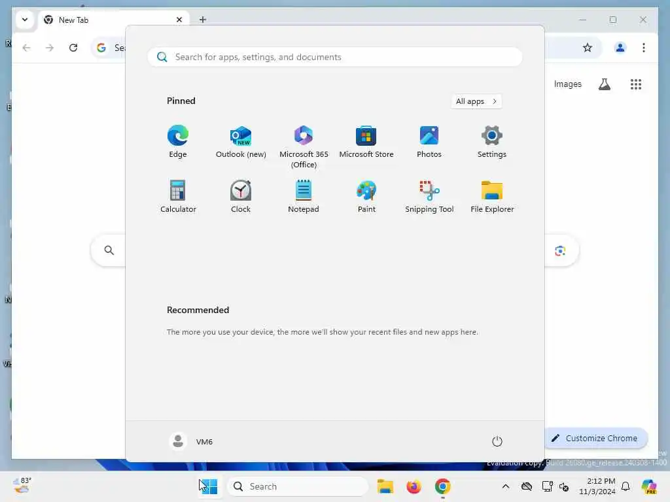The height and width of the screenshot is (502, 670).
Task: Click the muted volume tray icon
Action: tap(564, 486)
